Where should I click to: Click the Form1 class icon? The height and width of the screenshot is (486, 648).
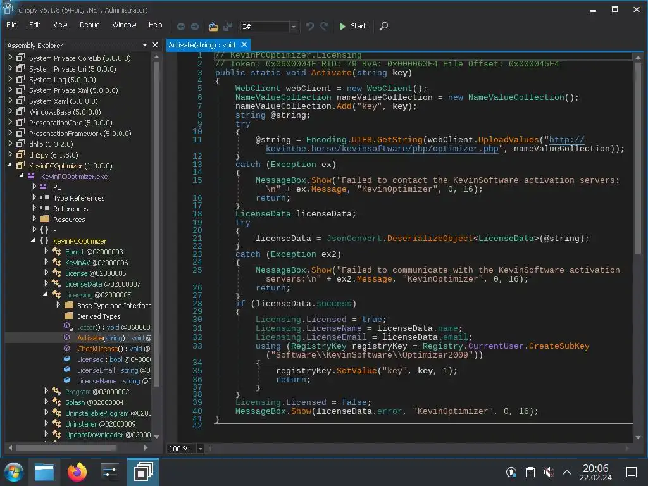[x=56, y=251]
